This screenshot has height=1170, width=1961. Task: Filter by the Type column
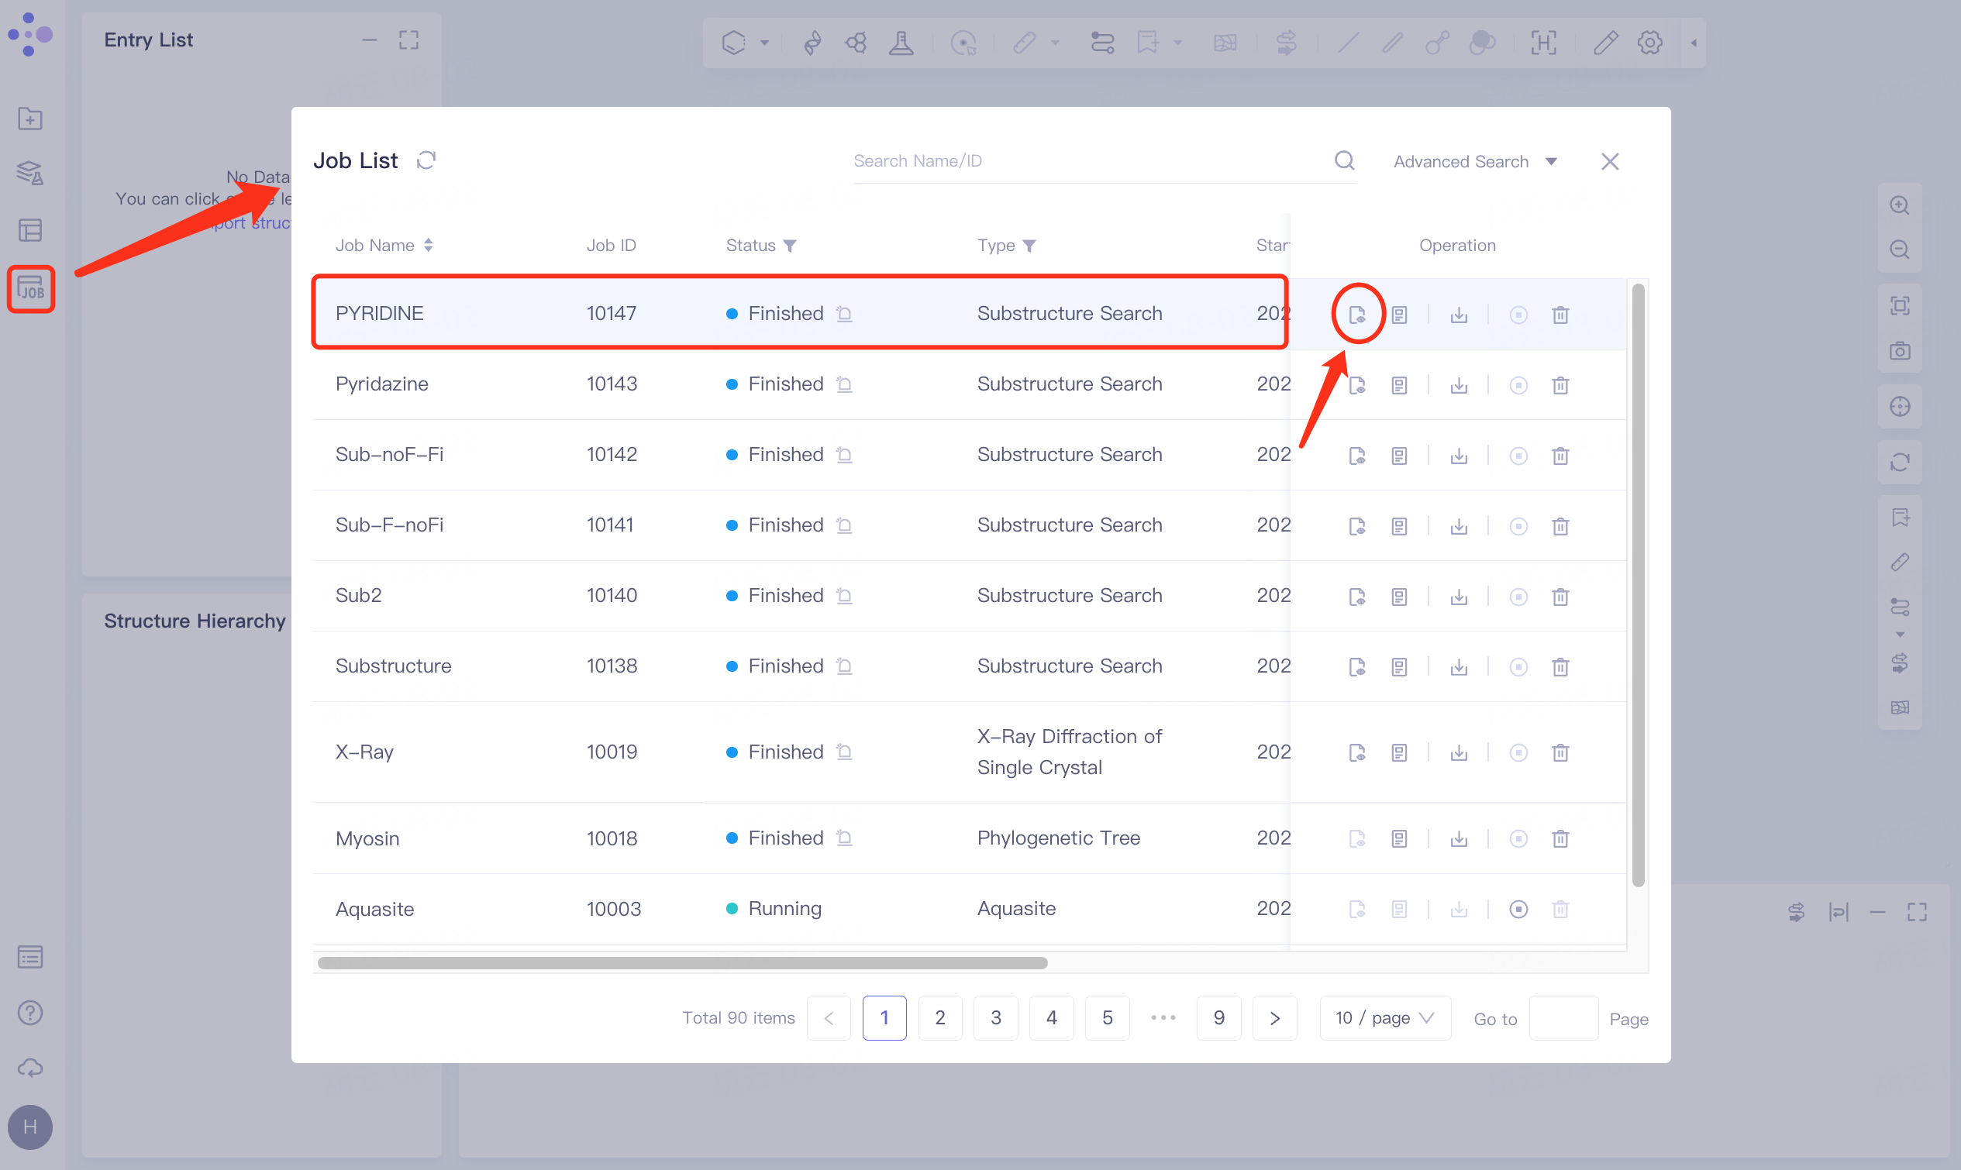pyautogui.click(x=1029, y=246)
